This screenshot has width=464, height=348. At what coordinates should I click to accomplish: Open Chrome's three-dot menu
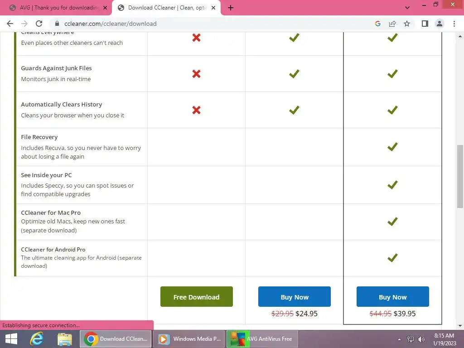point(454,24)
